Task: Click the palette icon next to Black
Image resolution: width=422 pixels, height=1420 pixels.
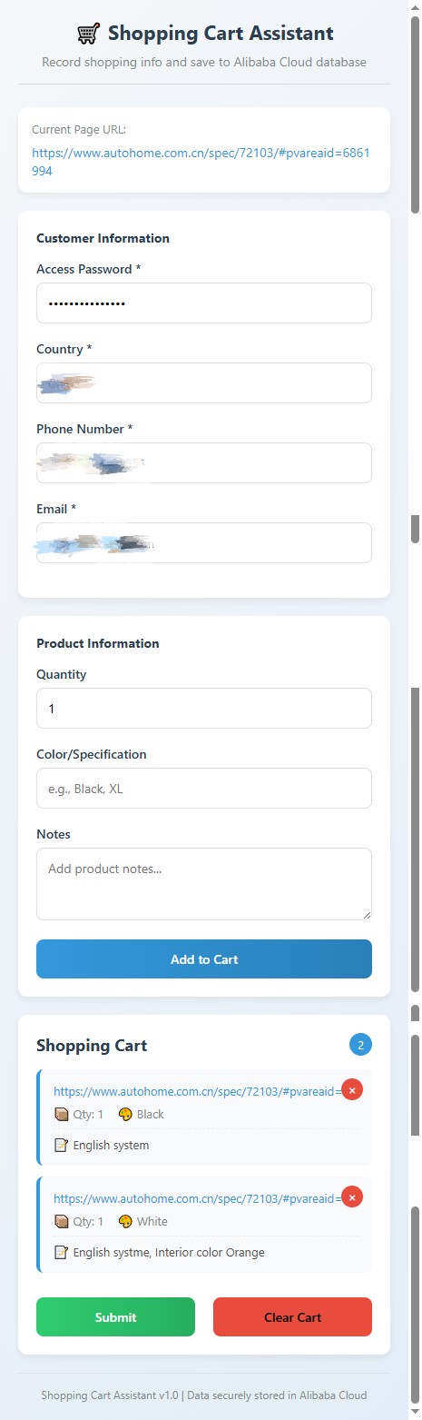Action: pos(125,1115)
